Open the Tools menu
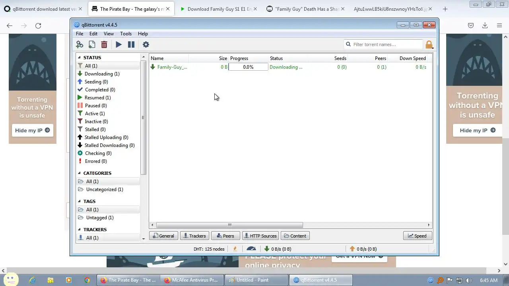This screenshot has width=509, height=286. tap(126, 34)
